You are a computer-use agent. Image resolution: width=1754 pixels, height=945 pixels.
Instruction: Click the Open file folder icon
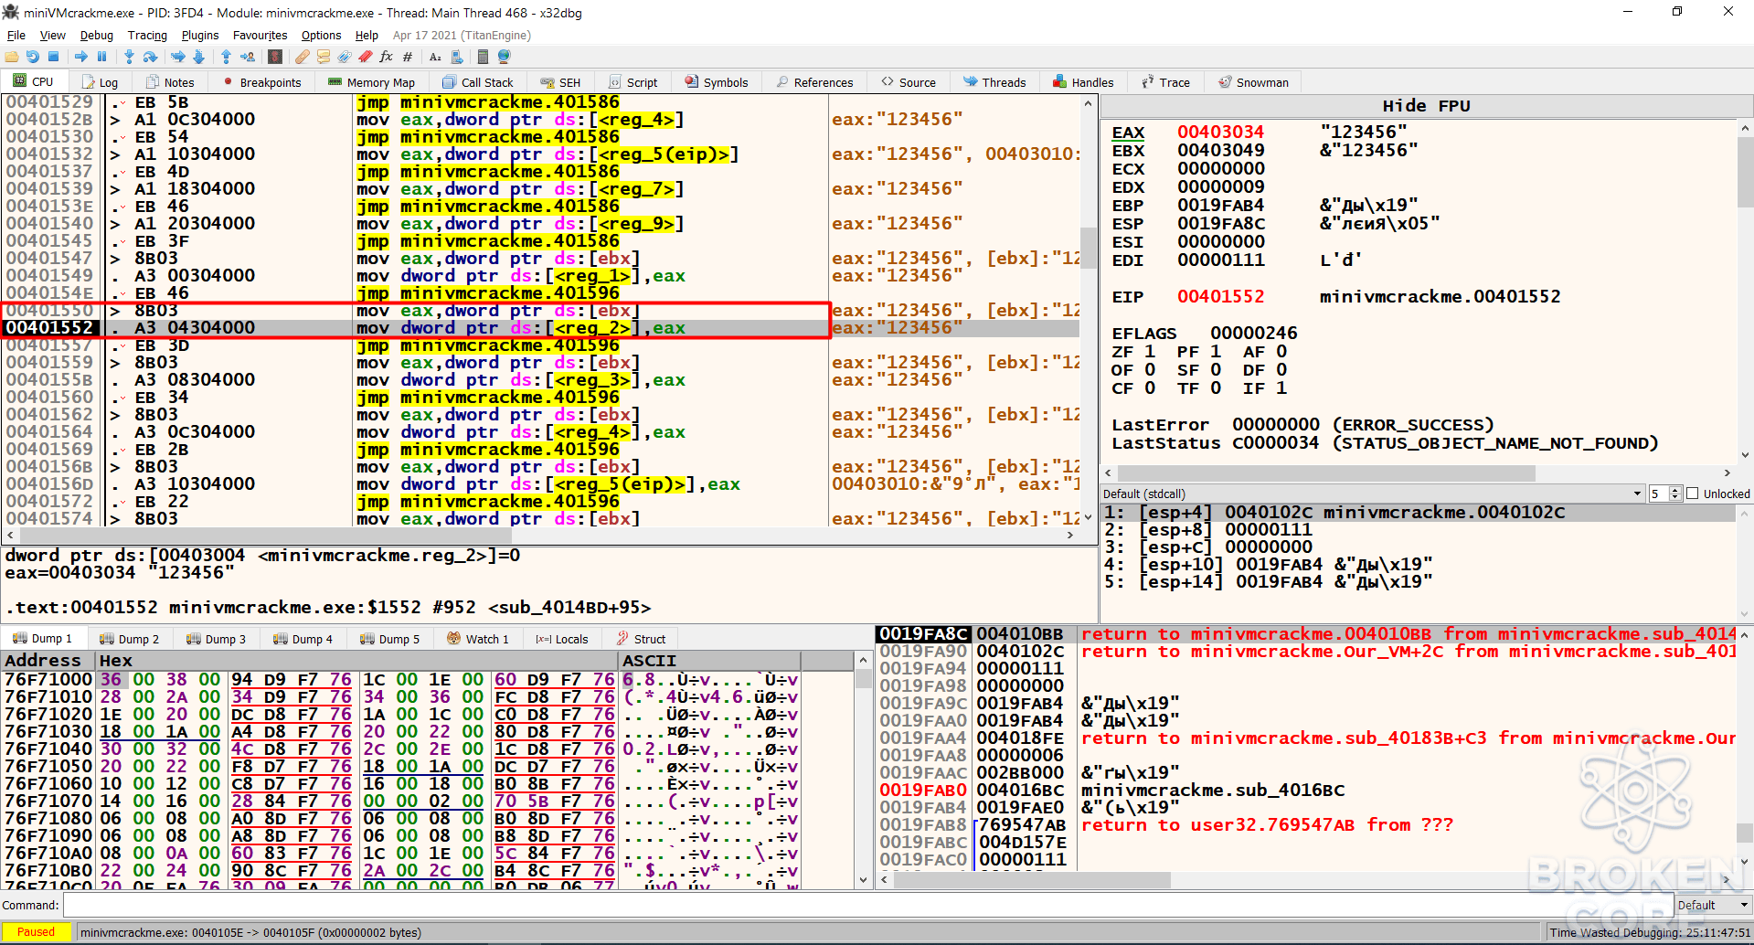(12, 57)
